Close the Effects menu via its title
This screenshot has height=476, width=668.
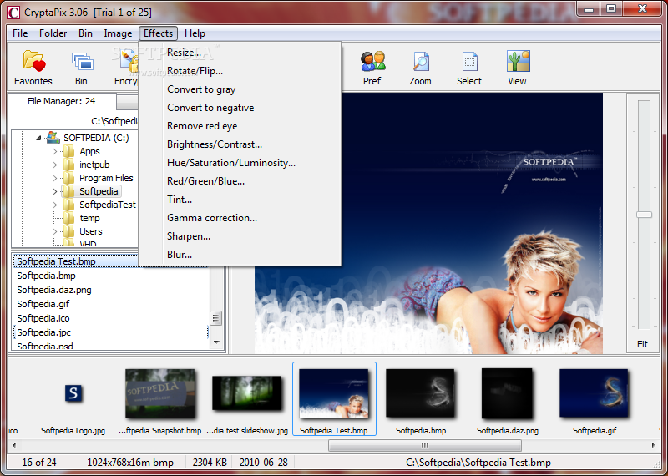point(158,33)
